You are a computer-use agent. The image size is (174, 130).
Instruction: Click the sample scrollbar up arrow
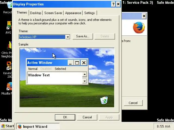(x=85, y=74)
